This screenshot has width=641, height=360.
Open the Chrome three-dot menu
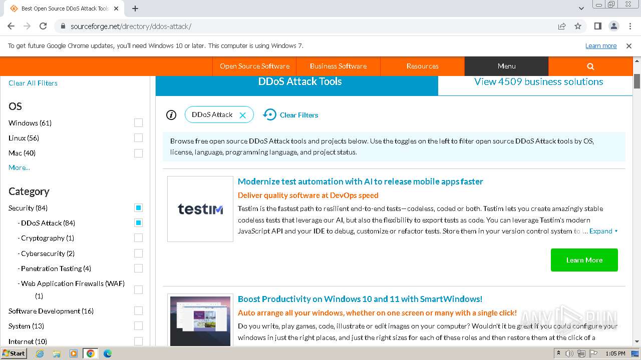[629, 26]
